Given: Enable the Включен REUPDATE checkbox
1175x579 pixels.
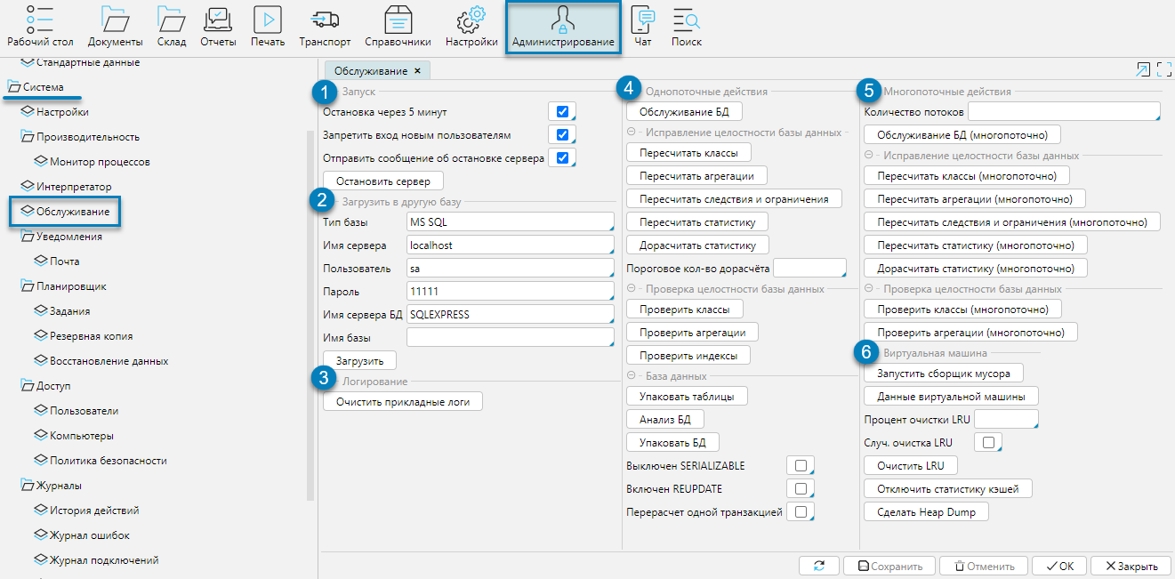Looking at the screenshot, I should (x=801, y=488).
